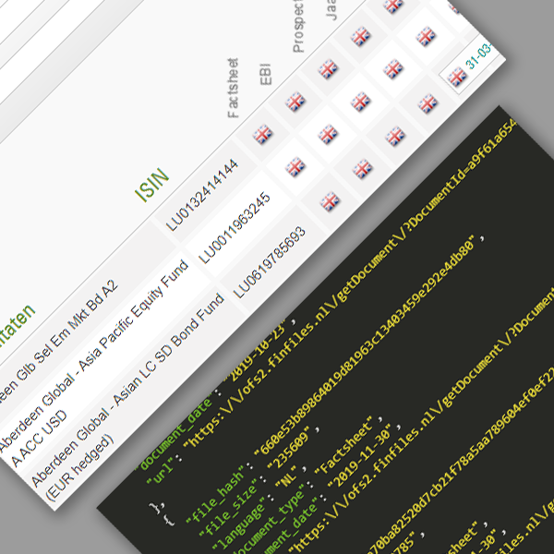Open Jaar column flag for LU0619785693
The width and height of the screenshot is (554, 554).
[428, 103]
